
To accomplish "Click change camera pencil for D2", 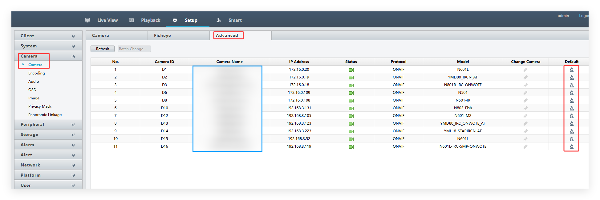I will (x=525, y=78).
